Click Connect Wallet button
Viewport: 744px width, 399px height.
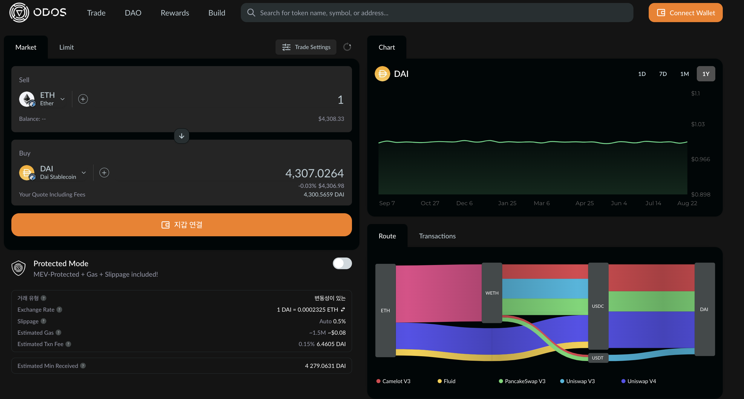coord(685,13)
